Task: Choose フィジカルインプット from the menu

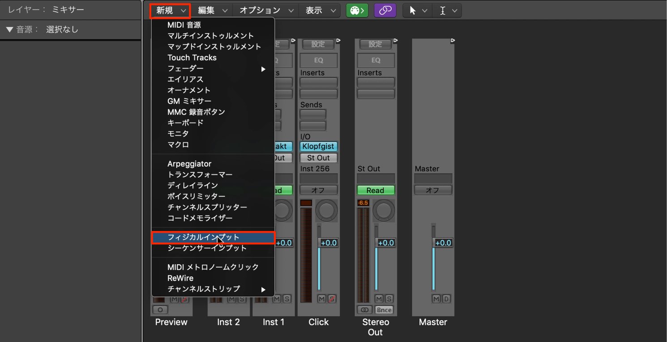Action: 213,237
